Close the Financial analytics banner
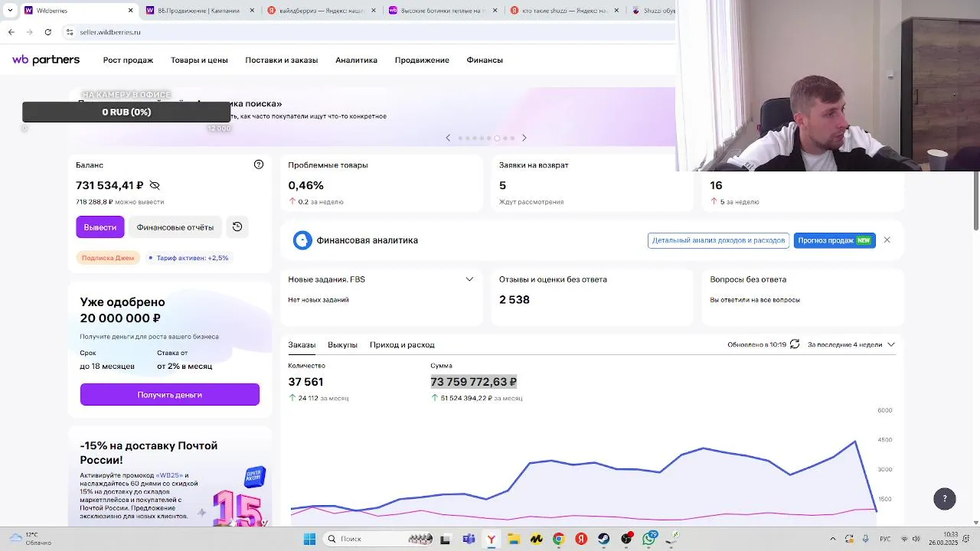Viewport: 980px width, 551px height. point(887,240)
